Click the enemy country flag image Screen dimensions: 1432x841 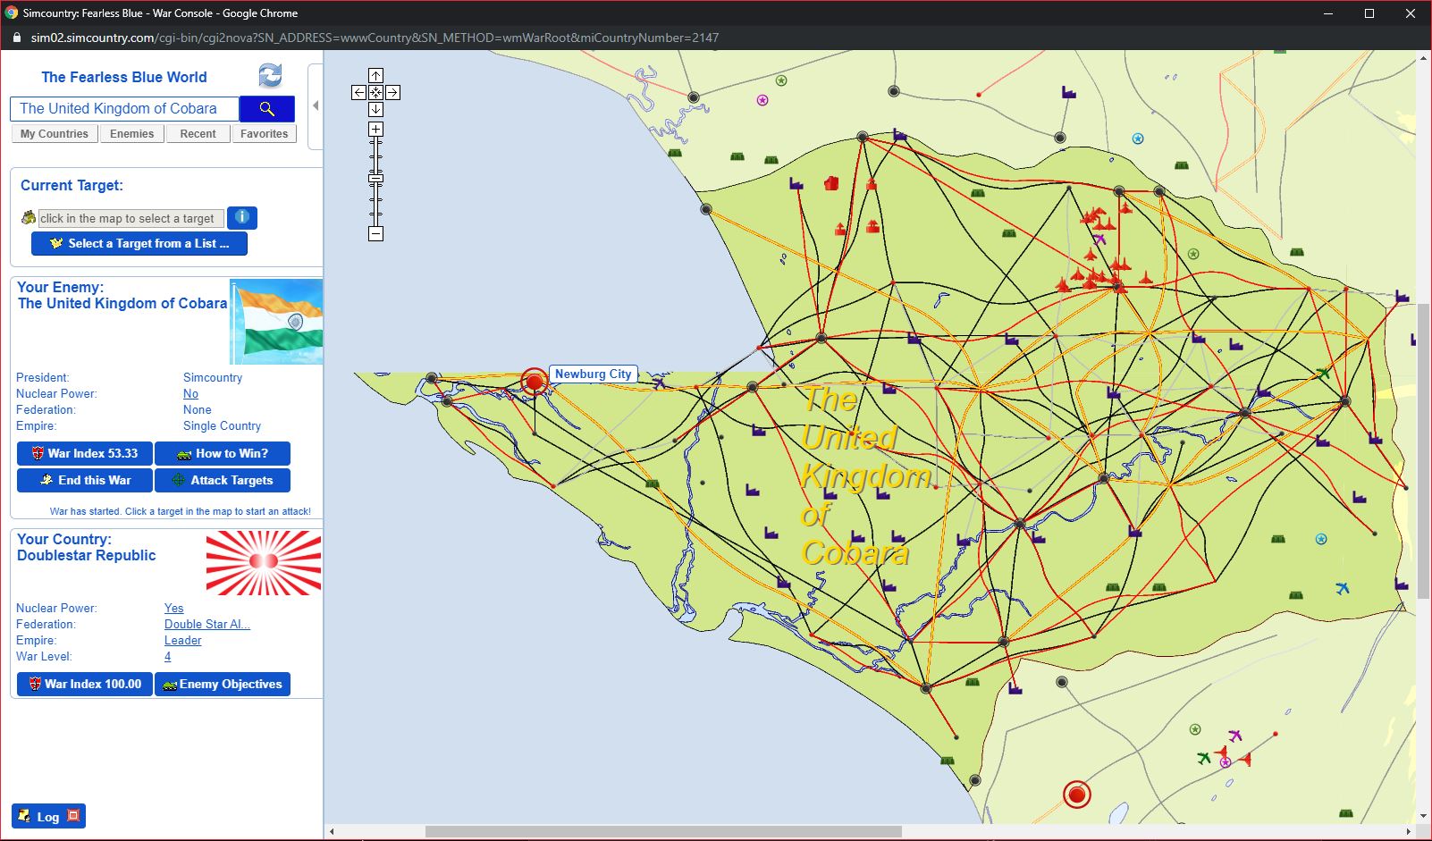(276, 322)
